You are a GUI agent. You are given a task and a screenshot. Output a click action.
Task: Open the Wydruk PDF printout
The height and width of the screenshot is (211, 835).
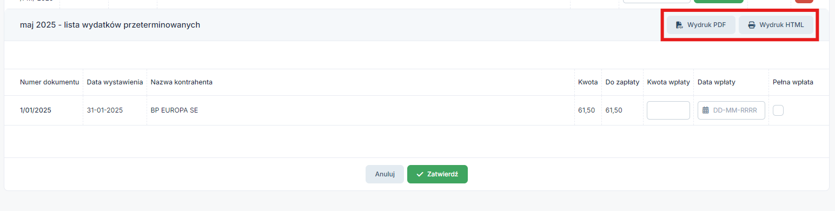click(701, 25)
